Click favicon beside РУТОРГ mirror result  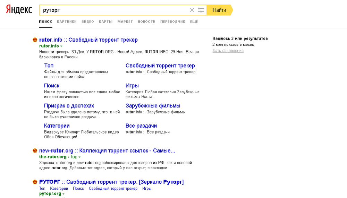[35, 182]
